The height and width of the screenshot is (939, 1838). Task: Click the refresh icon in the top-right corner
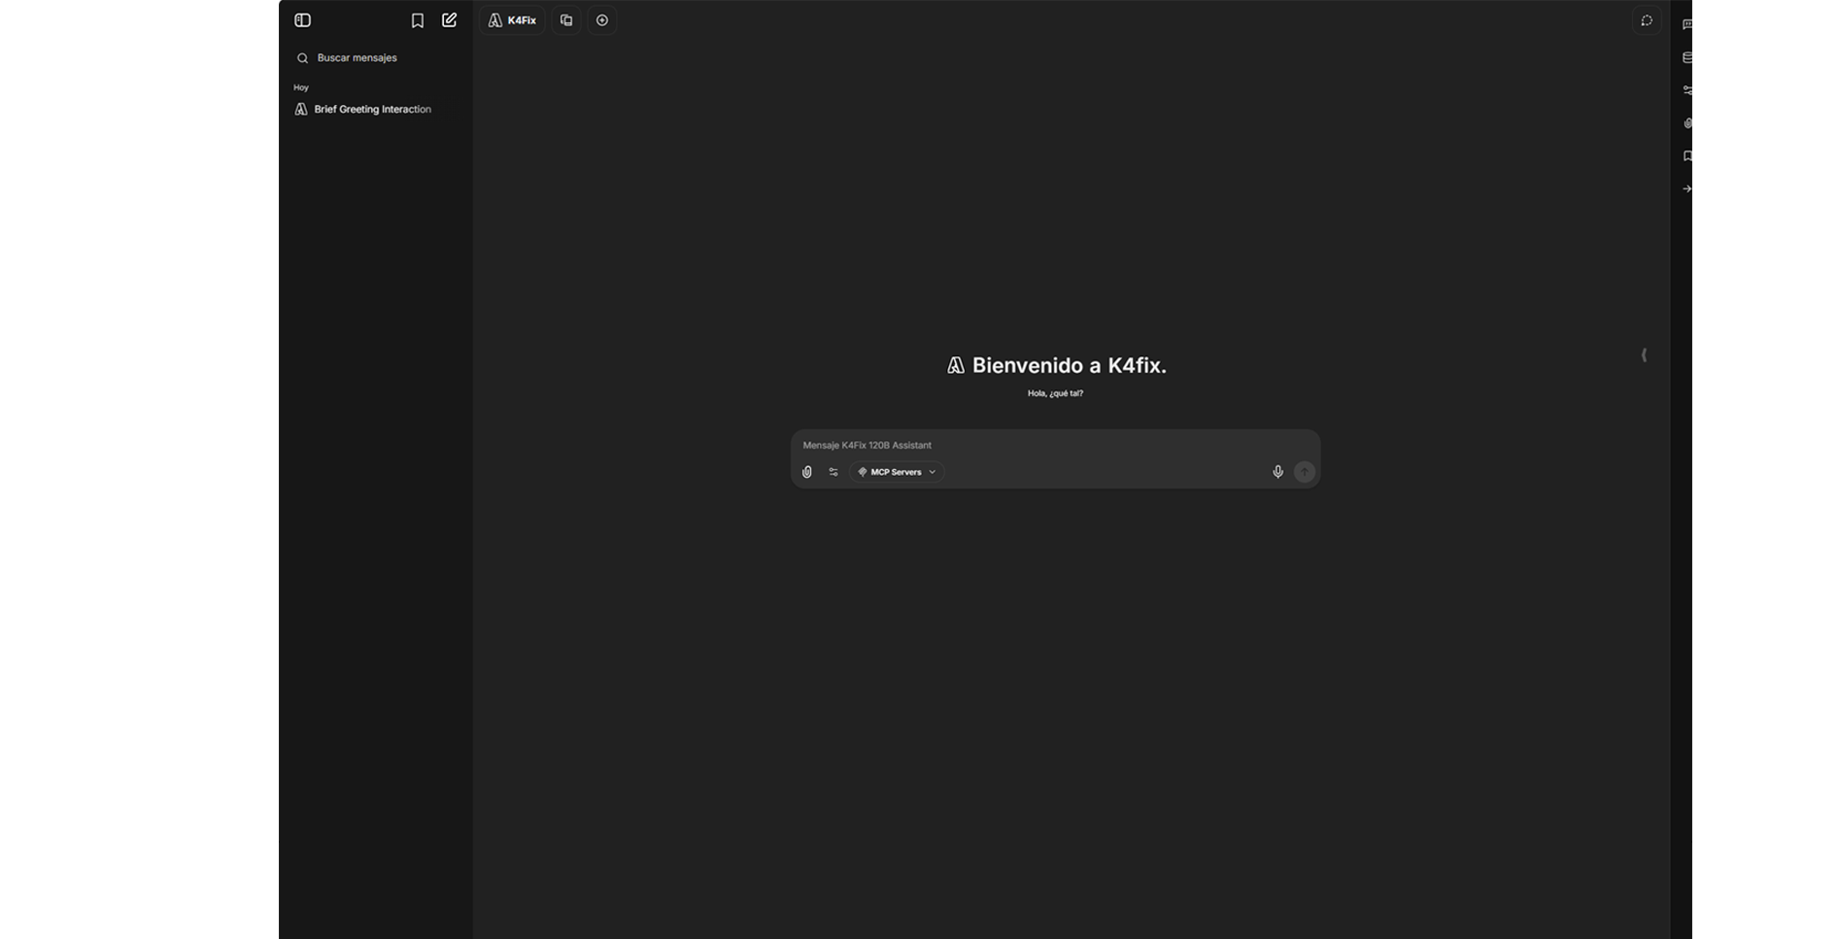pyautogui.click(x=1646, y=20)
